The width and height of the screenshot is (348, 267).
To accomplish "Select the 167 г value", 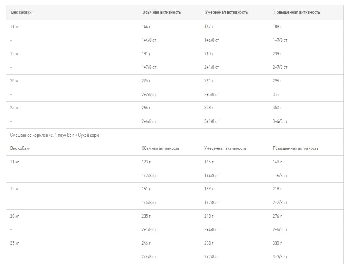I will [209, 27].
